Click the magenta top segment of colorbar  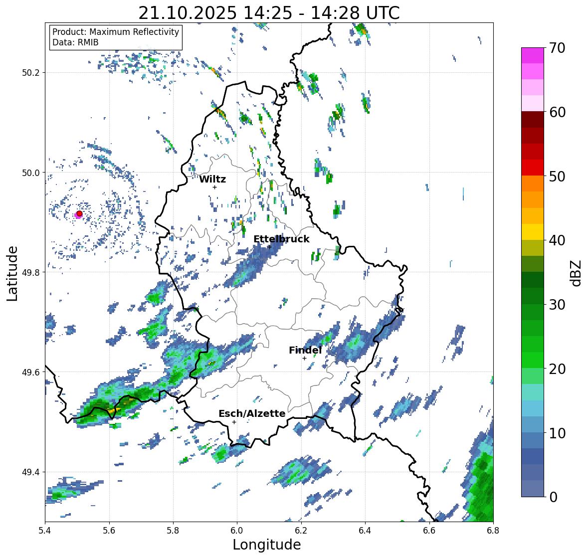(x=533, y=55)
